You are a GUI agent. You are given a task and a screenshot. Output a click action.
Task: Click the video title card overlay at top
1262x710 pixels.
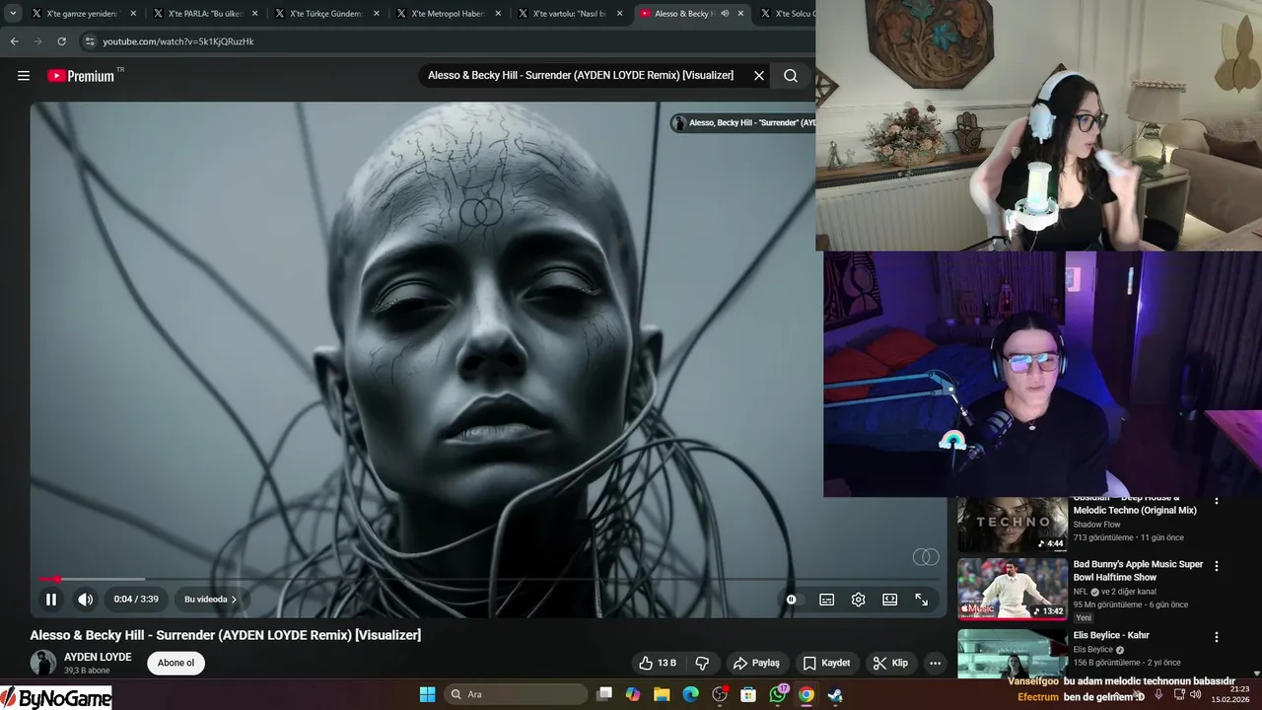point(742,123)
